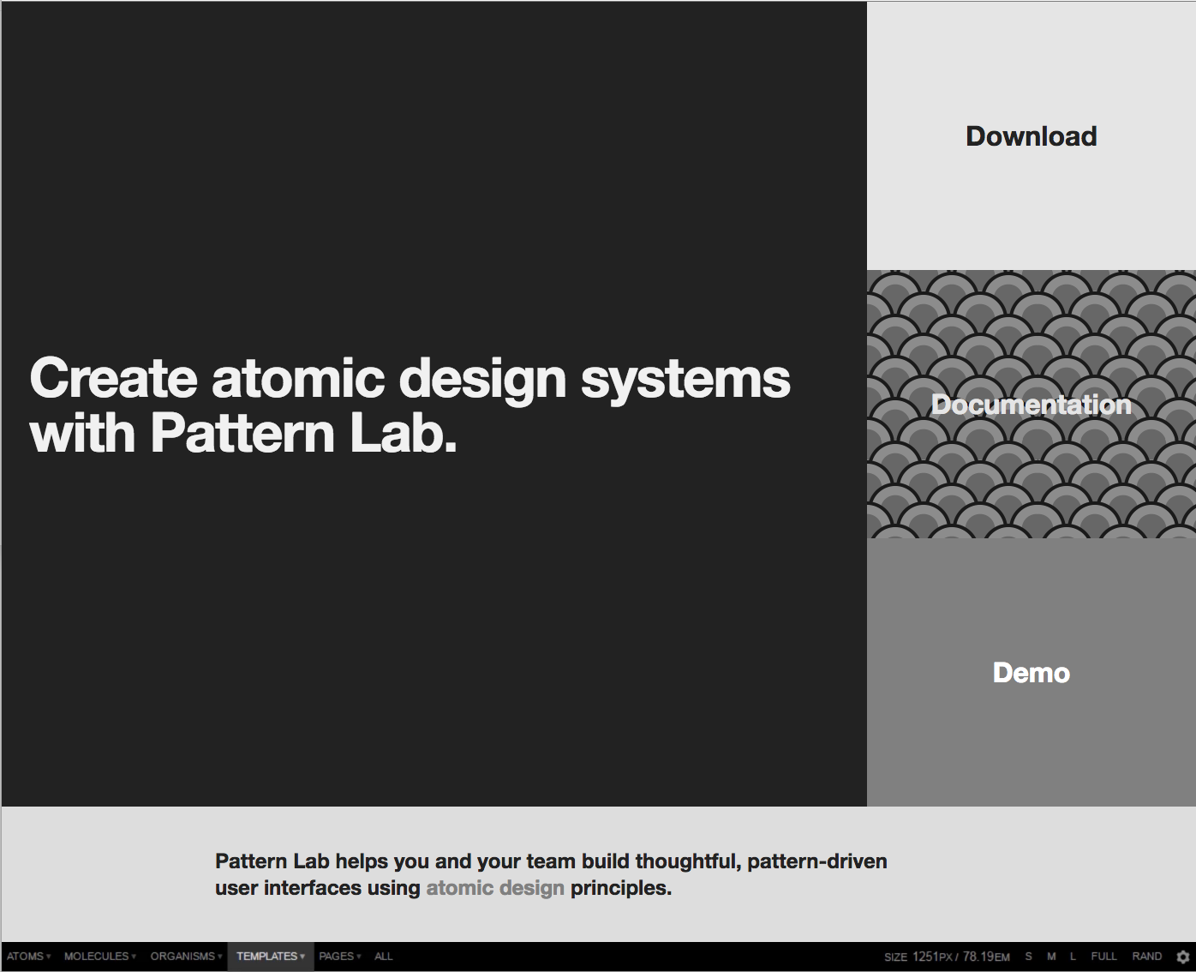Follow the atomic design link

pos(495,888)
